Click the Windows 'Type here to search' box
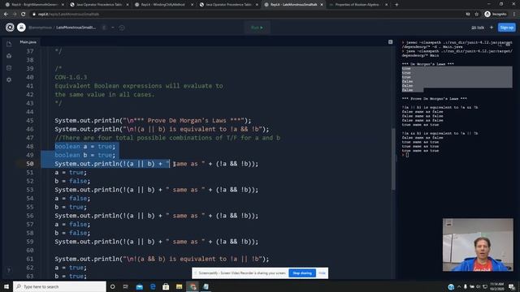This screenshot has width=520, height=292. click(59, 286)
